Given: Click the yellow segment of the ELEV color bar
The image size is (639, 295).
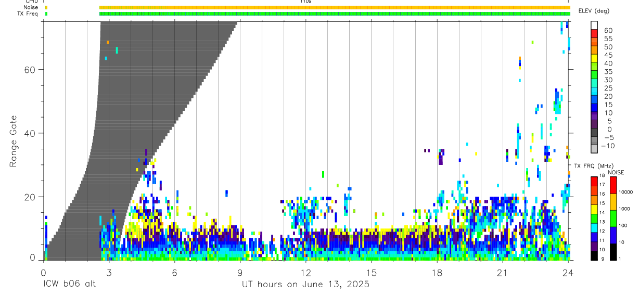Looking at the screenshot, I should (594, 58).
